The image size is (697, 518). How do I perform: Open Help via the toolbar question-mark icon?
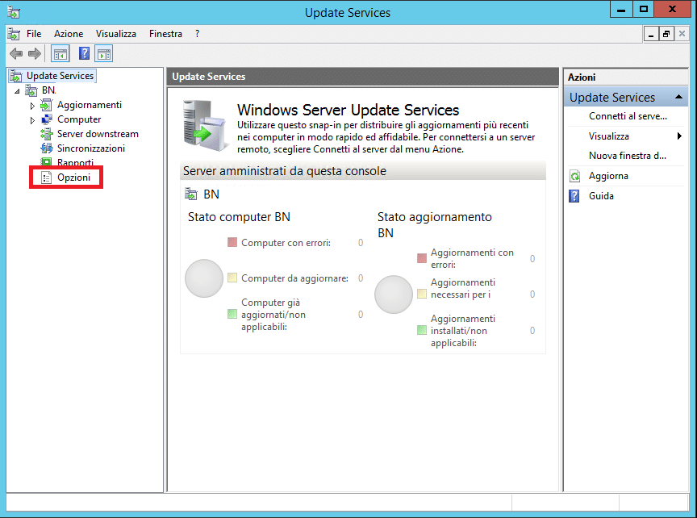click(84, 54)
